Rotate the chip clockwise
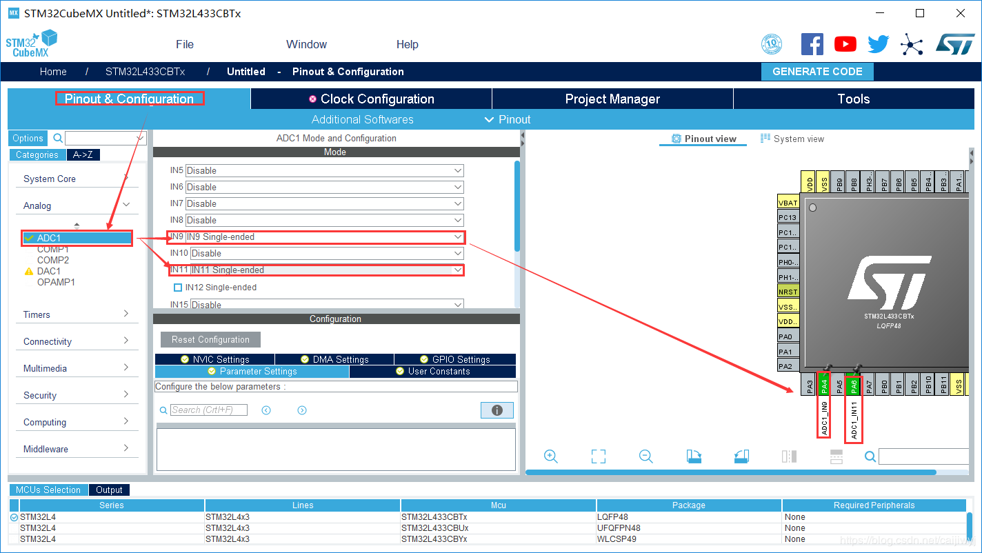Screen dimensions: 982x553 click(x=694, y=456)
